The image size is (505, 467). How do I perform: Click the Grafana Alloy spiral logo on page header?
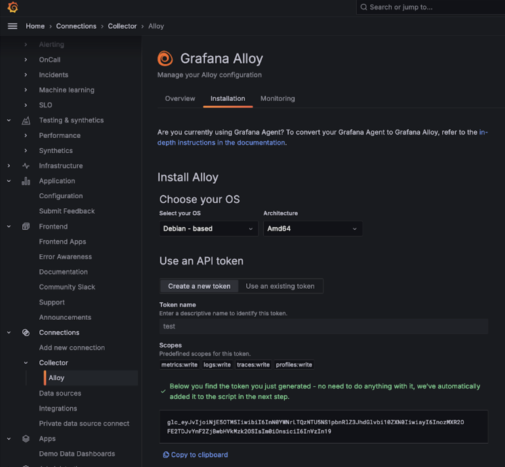165,58
